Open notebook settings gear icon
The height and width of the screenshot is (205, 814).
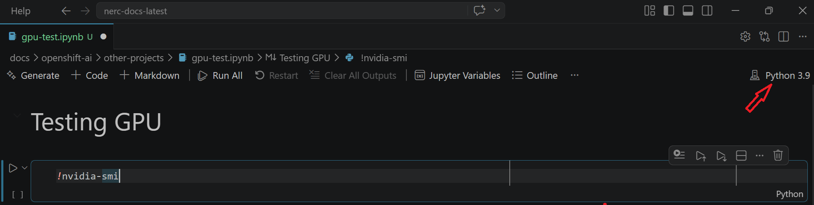point(745,37)
